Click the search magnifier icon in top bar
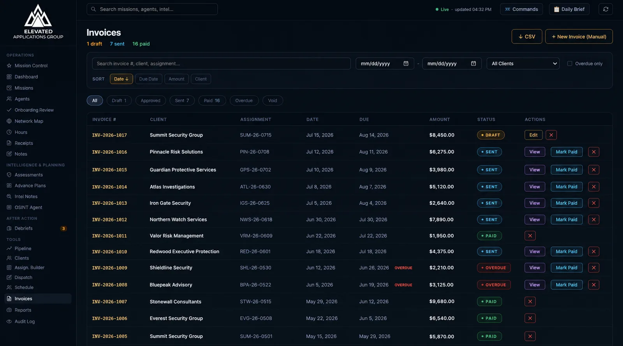 (93, 9)
